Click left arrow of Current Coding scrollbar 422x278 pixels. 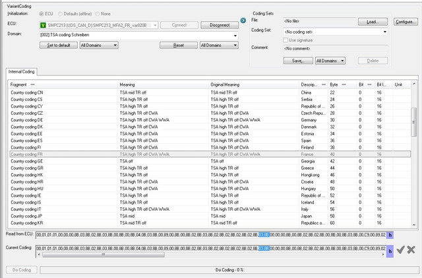tap(39, 254)
